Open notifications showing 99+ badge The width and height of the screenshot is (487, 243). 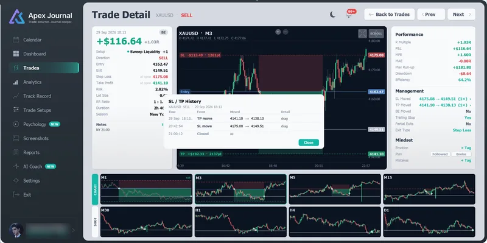[x=349, y=14]
